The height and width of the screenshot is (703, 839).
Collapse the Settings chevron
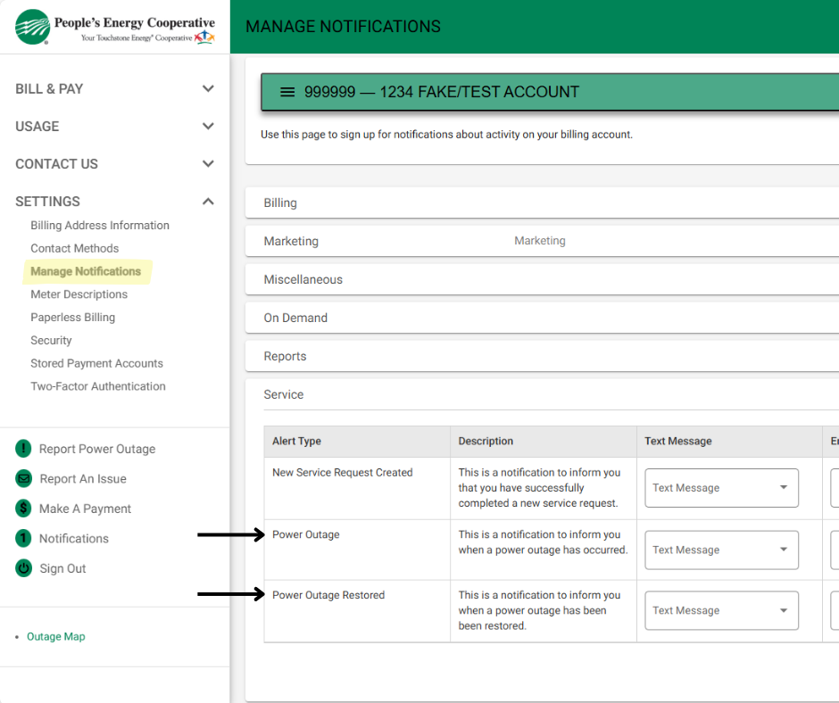(208, 201)
